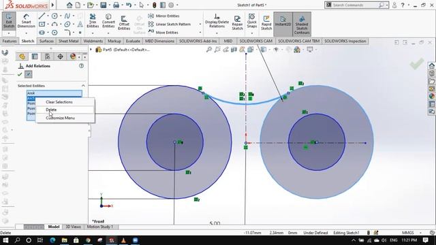Select the Corner Rectangle tool
Image resolution: width=436 pixels, height=245 pixels.
pos(42,24)
